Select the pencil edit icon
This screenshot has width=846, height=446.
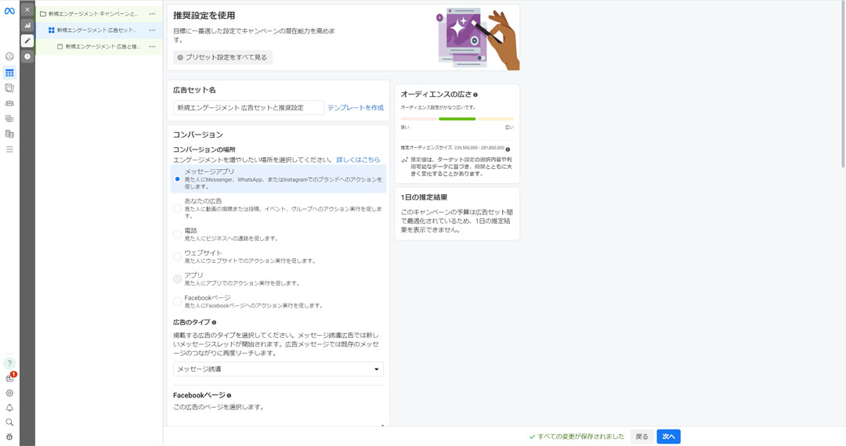pos(27,41)
